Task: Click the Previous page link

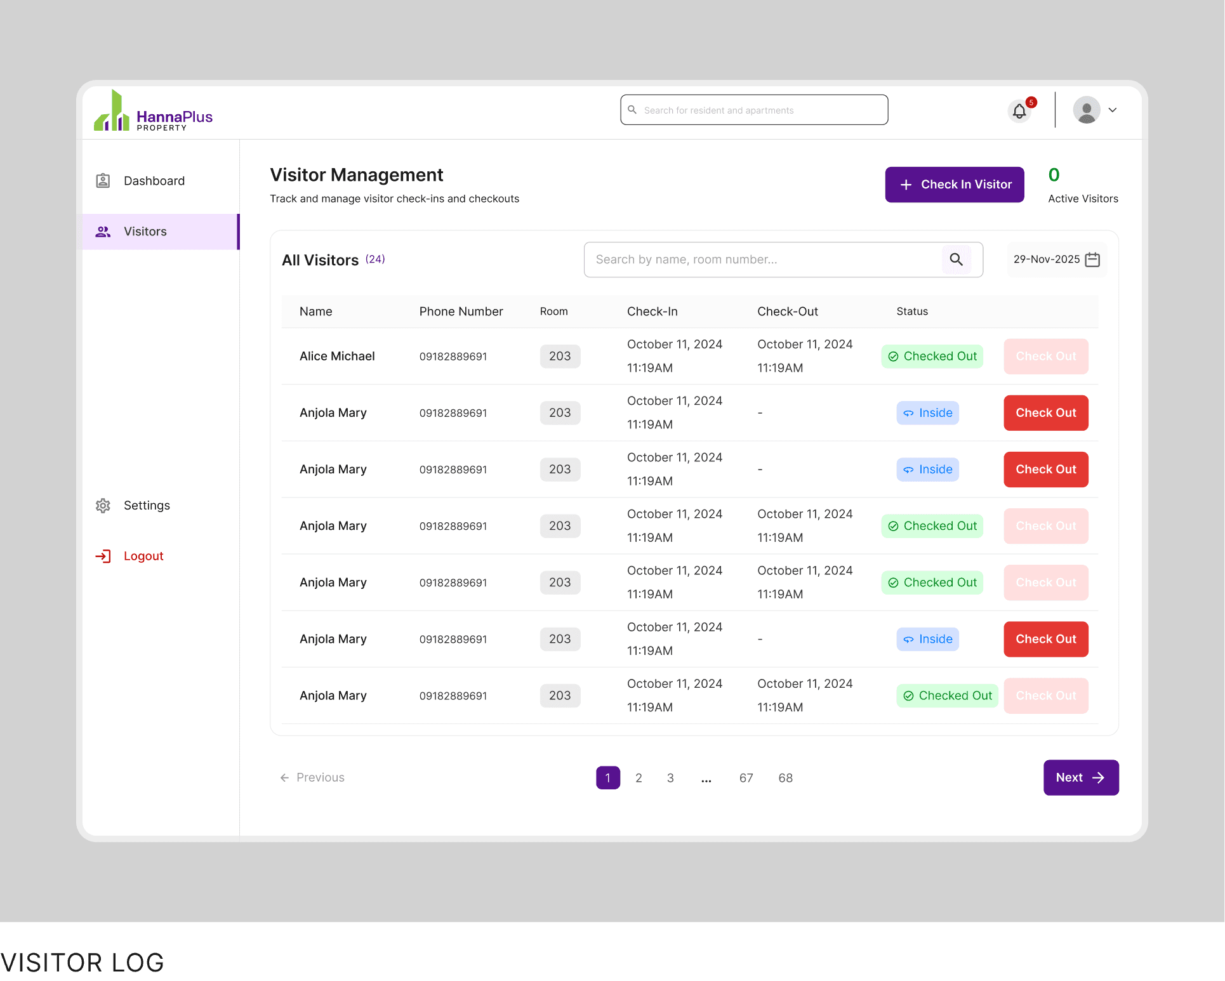Action: click(312, 778)
